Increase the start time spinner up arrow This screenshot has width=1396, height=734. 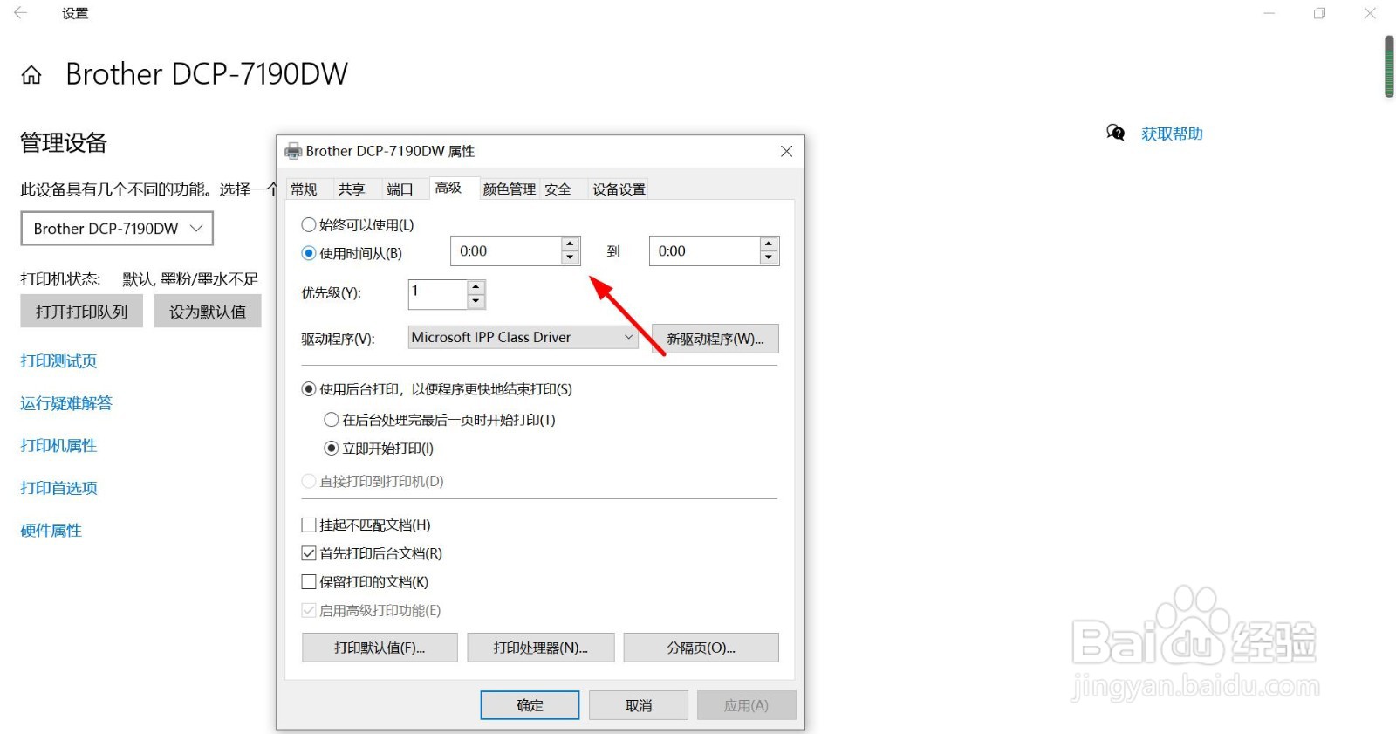571,244
